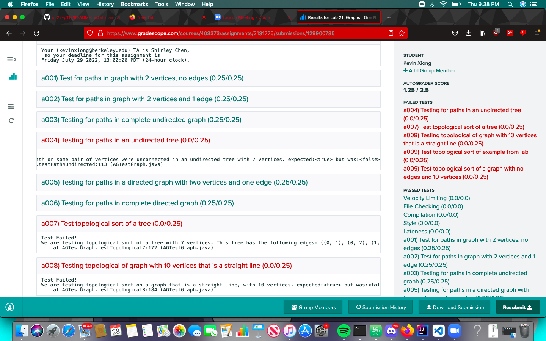Expand test a001 paths with 2 vertices

point(142,78)
